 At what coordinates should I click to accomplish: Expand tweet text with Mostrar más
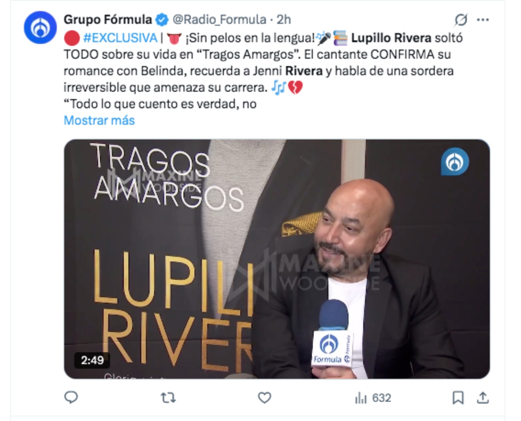99,120
